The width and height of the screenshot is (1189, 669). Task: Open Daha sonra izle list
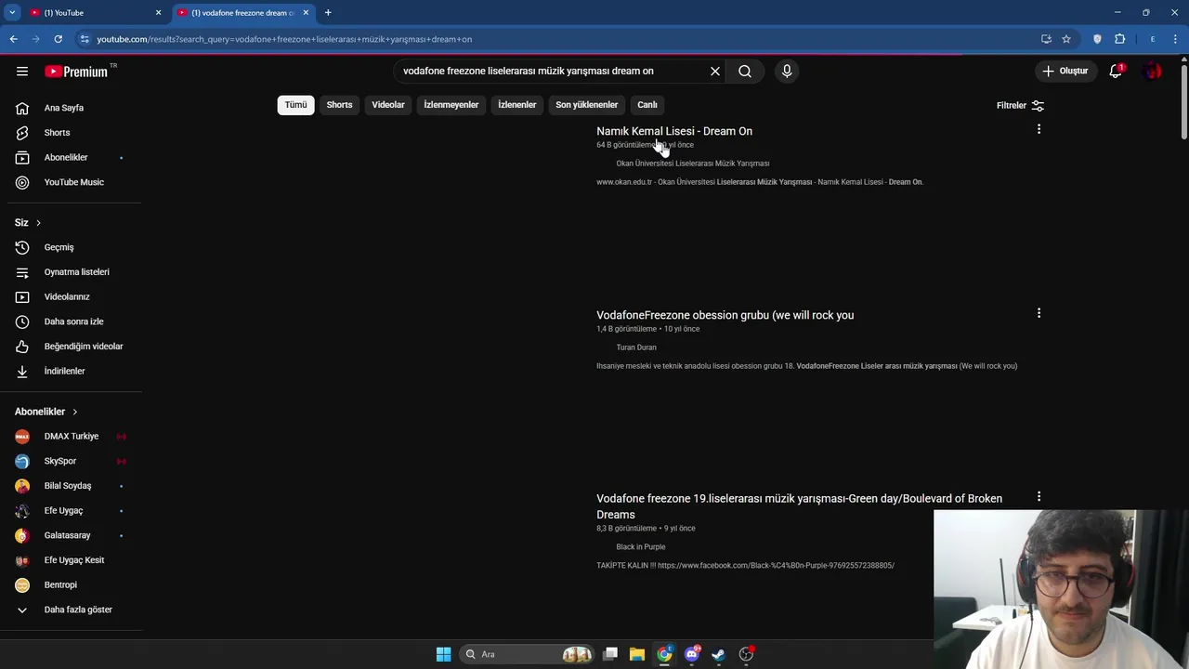[x=73, y=321]
